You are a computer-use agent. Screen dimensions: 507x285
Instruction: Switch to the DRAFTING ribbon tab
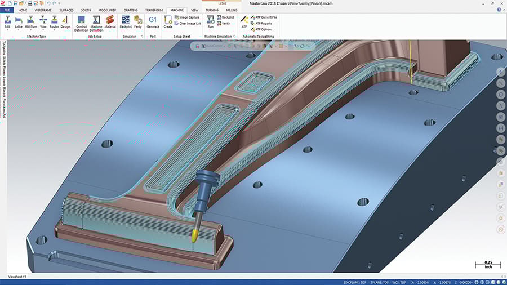131,10
